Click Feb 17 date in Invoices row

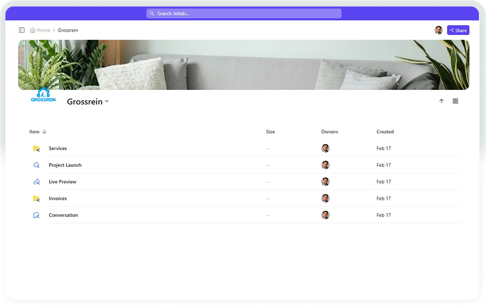point(384,198)
